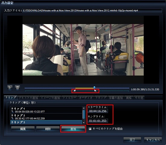Play the video preview
This screenshot has width=166, height=145.
coord(10,88)
